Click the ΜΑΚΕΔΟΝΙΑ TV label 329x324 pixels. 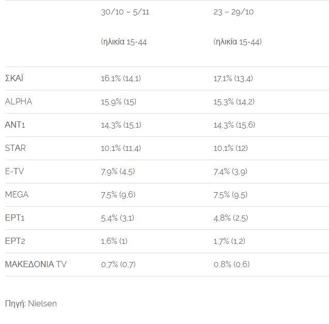coord(36,265)
